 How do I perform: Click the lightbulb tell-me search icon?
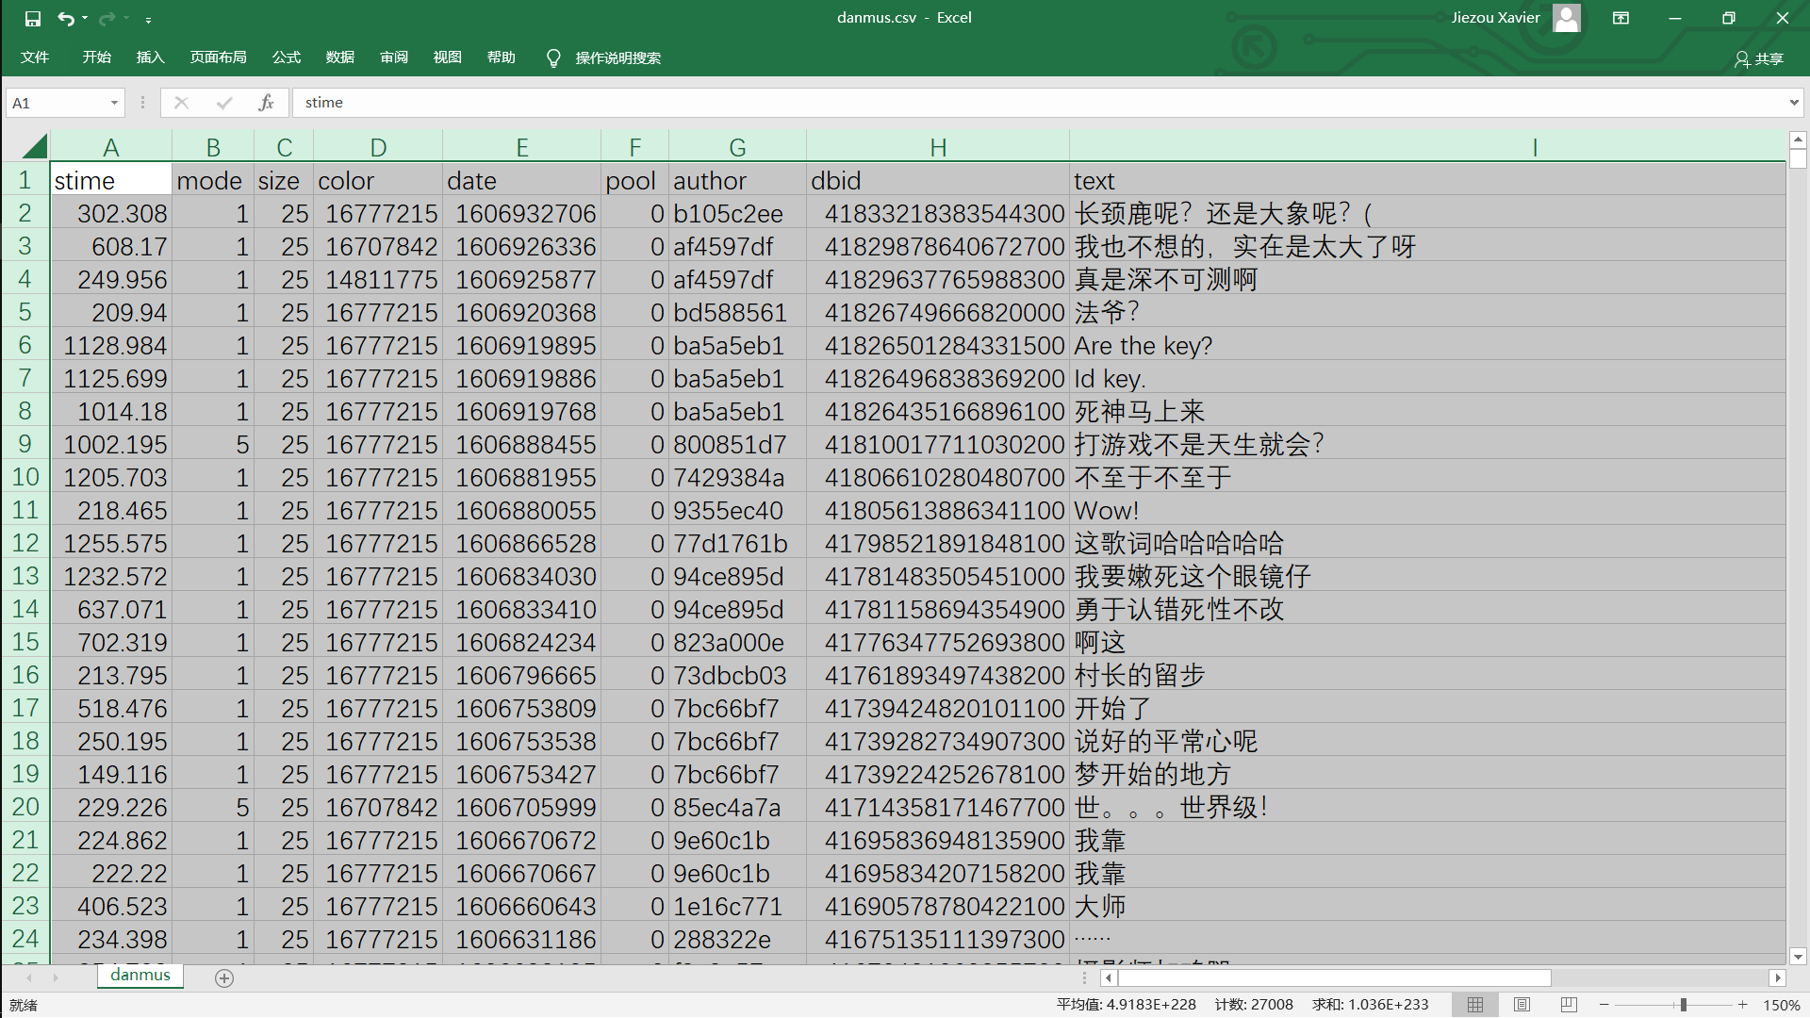[x=553, y=58]
